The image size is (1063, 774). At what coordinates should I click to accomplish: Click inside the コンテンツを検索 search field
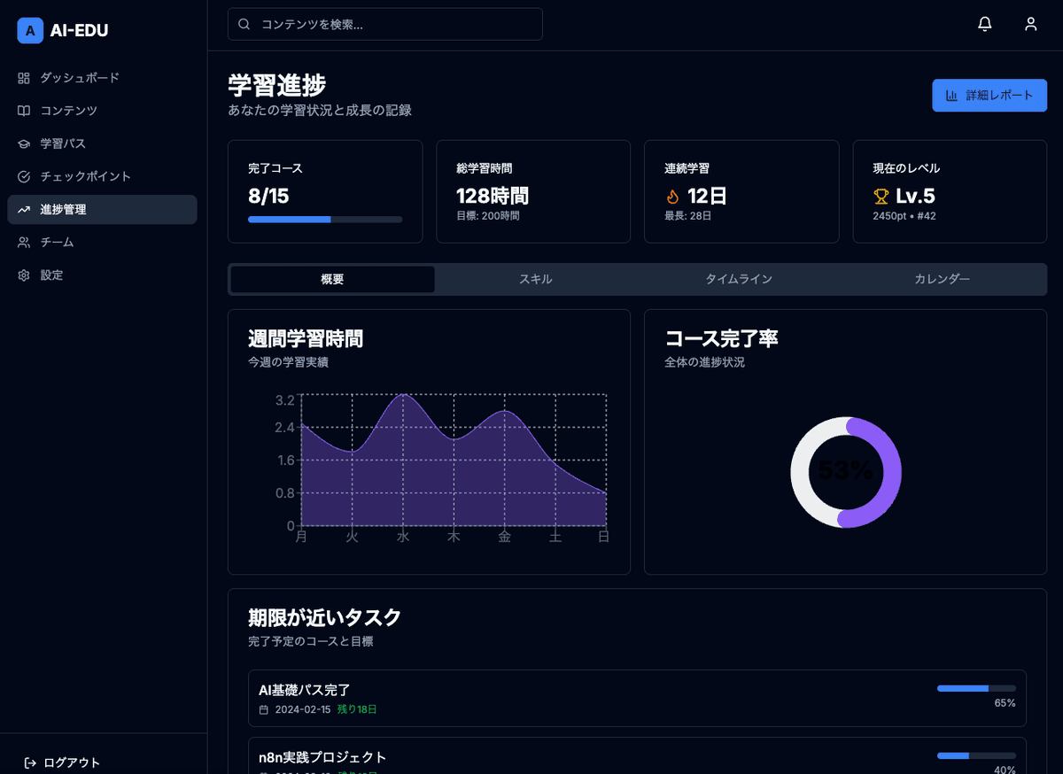pos(384,24)
